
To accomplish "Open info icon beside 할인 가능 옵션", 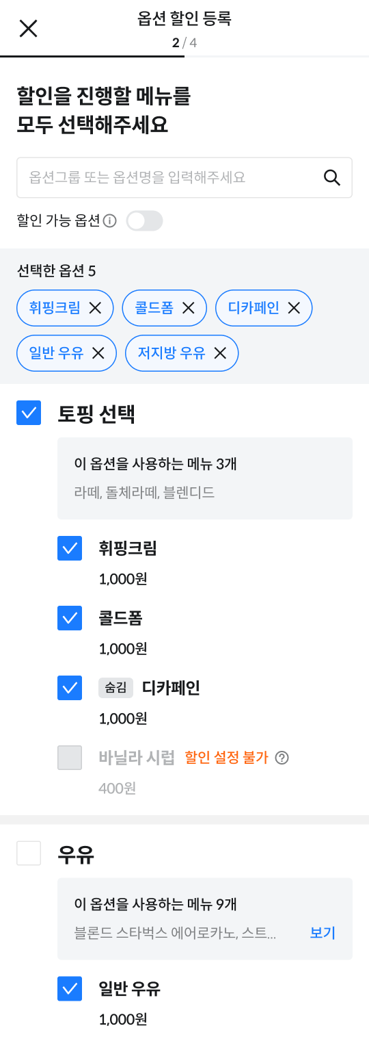I will coord(110,220).
